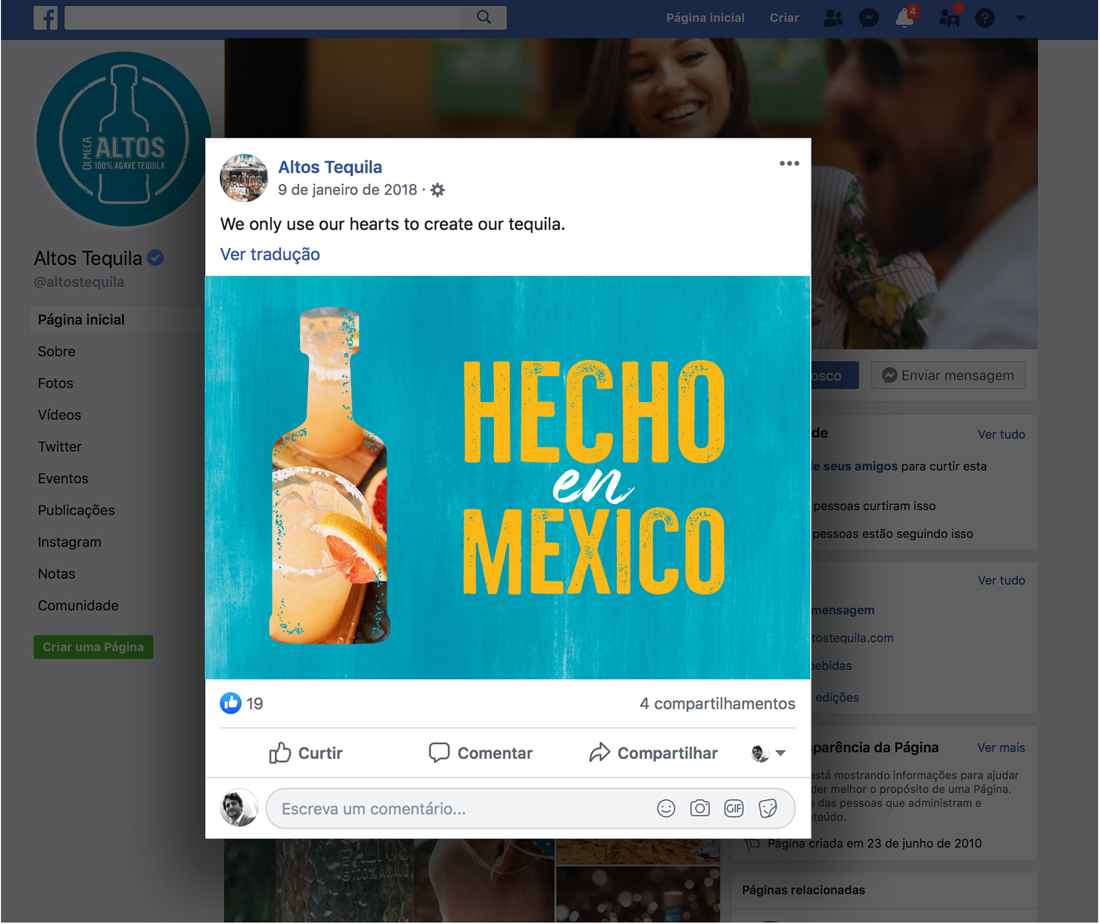
Task: Open the Hecho en Mexico post image
Action: (508, 477)
